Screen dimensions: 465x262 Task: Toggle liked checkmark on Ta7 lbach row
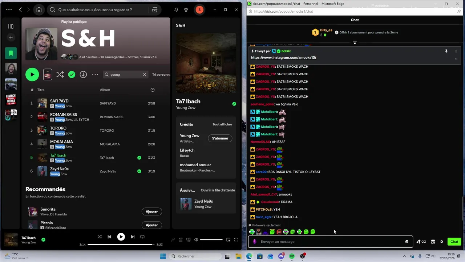139,158
